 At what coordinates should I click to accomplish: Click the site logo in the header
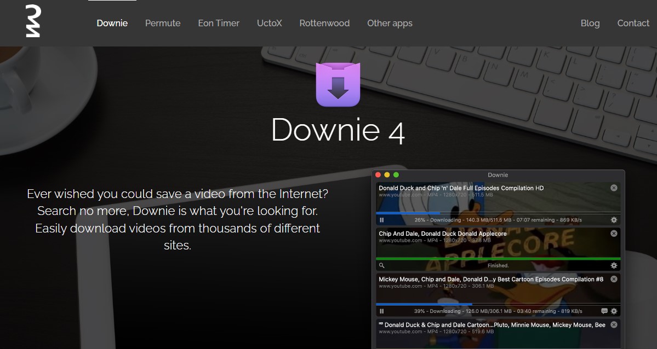pos(33,22)
